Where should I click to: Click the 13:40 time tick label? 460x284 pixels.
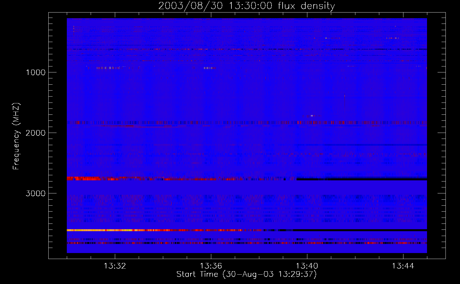coord(307,266)
